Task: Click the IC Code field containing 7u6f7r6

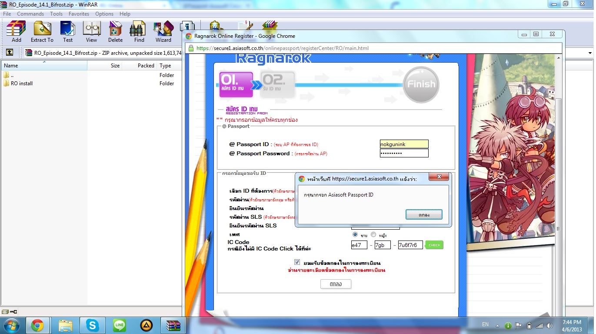Action: point(410,245)
